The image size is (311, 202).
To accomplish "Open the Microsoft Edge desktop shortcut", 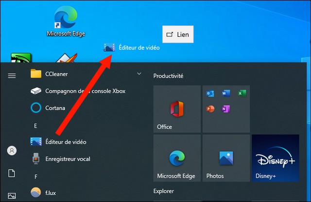I will point(66,21).
